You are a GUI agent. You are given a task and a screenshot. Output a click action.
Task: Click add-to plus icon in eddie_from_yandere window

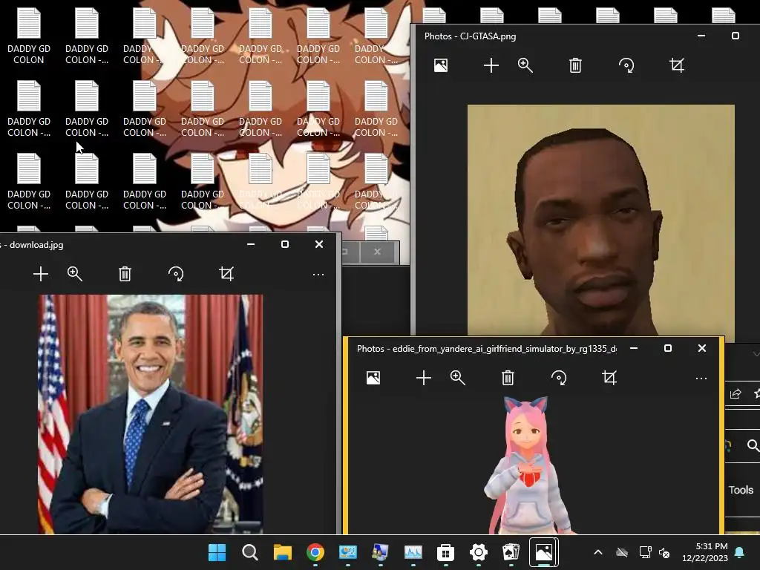pyautogui.click(x=424, y=378)
